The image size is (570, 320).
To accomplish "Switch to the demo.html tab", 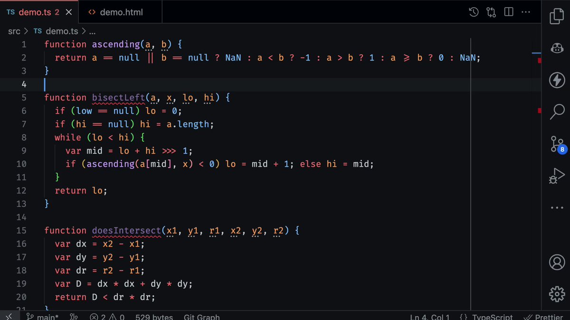I will point(121,12).
